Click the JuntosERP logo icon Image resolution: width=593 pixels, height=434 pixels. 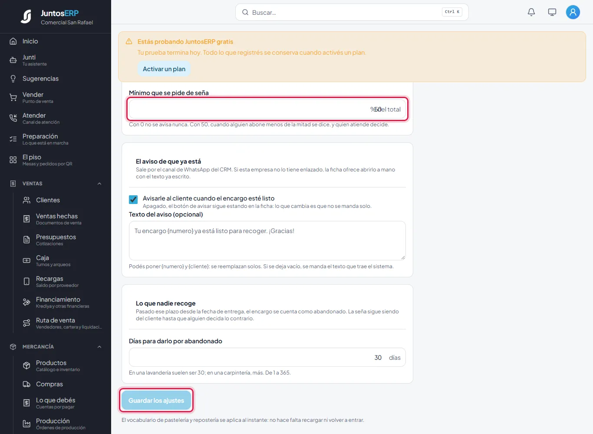point(26,16)
